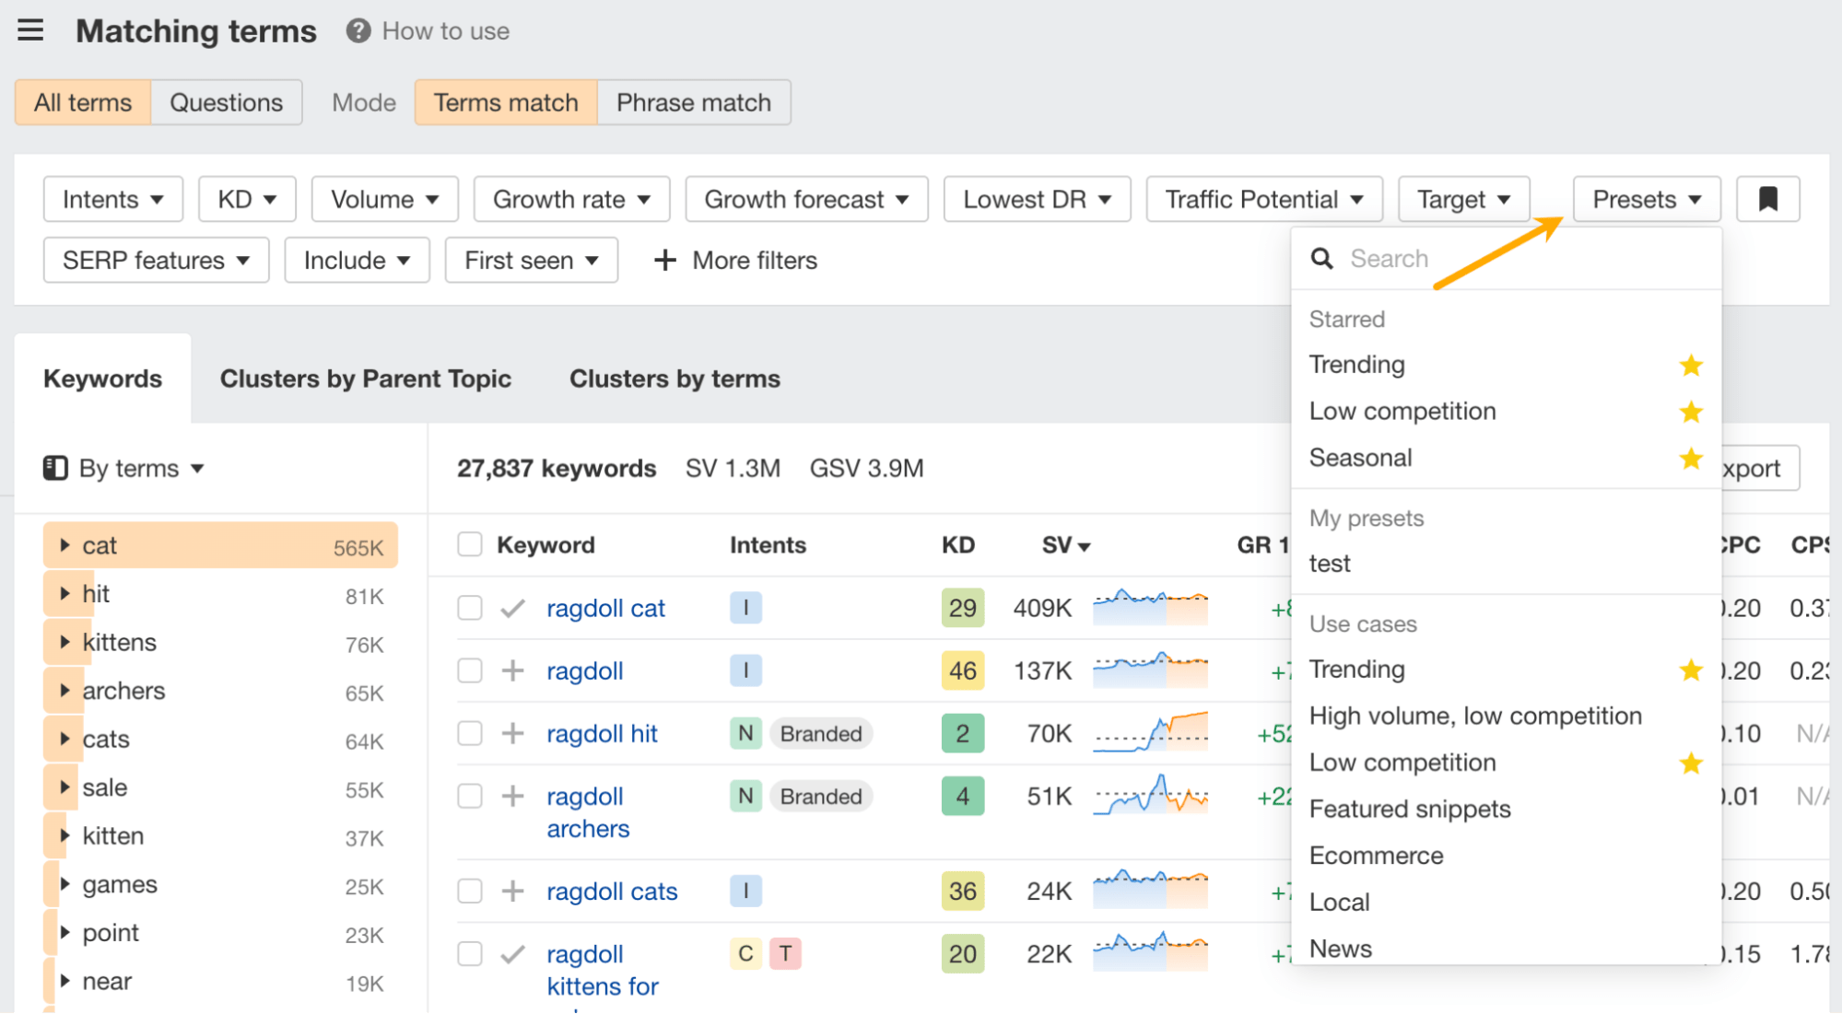Click the bookmark saved filters icon
This screenshot has height=1014, width=1842.
pos(1767,199)
